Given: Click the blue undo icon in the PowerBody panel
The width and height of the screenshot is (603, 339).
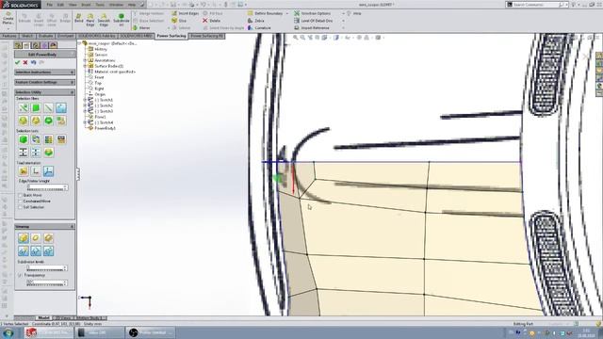Looking at the screenshot, I should pyautogui.click(x=34, y=62).
